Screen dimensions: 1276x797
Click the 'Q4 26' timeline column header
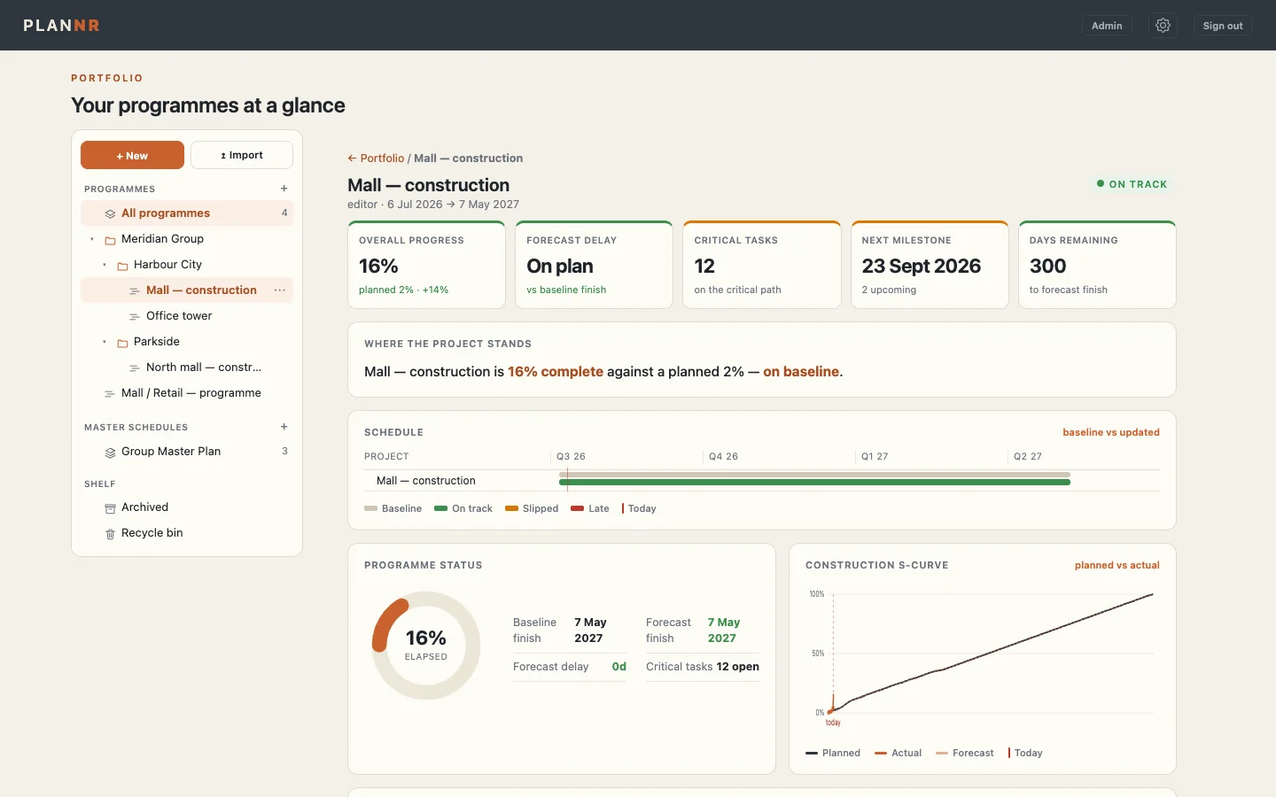pos(723,457)
